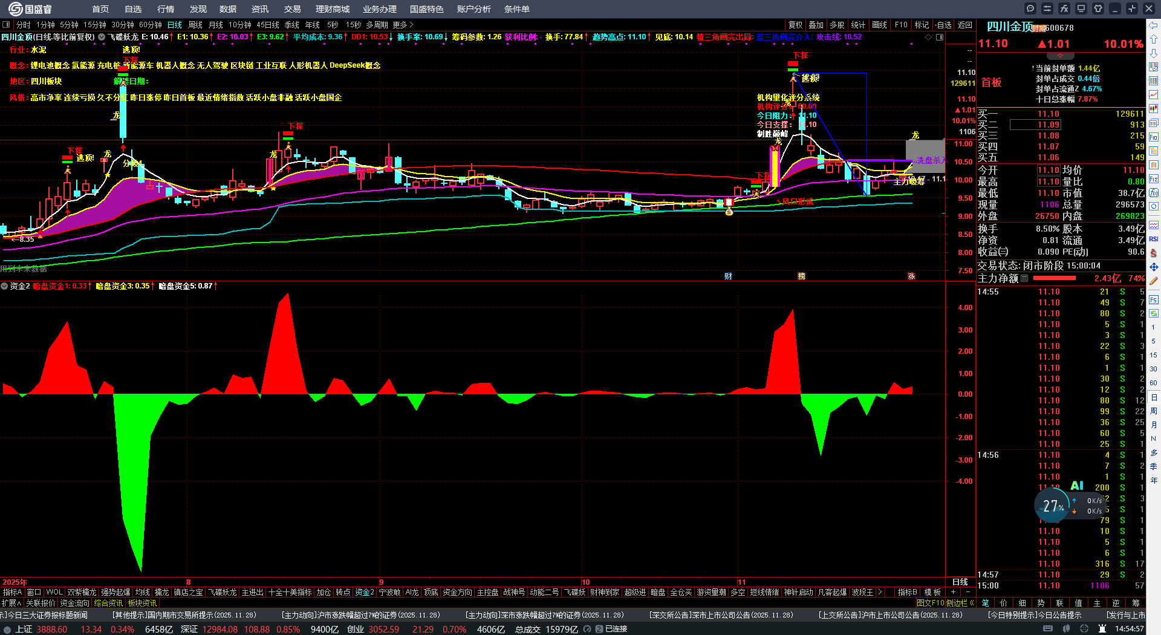Image resolution: width=1161 pixels, height=635 pixels.
Task: Toggle the 侧边栏 sidebar collapse button
Action: pyautogui.click(x=959, y=603)
